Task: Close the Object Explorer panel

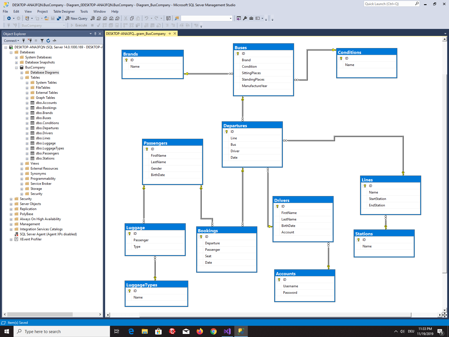Action: [x=100, y=34]
